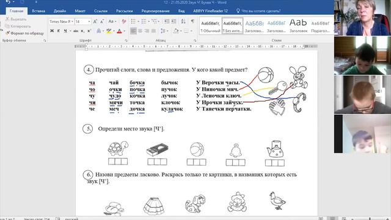
Task: Expand the Шрифт group dialog launcher
Action: [x=126, y=40]
